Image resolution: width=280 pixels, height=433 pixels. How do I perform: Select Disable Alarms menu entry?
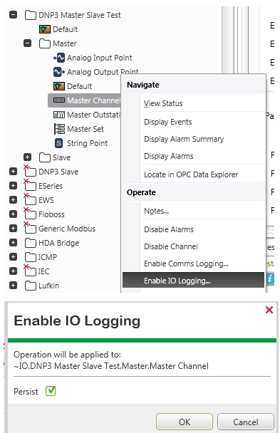tap(193, 229)
